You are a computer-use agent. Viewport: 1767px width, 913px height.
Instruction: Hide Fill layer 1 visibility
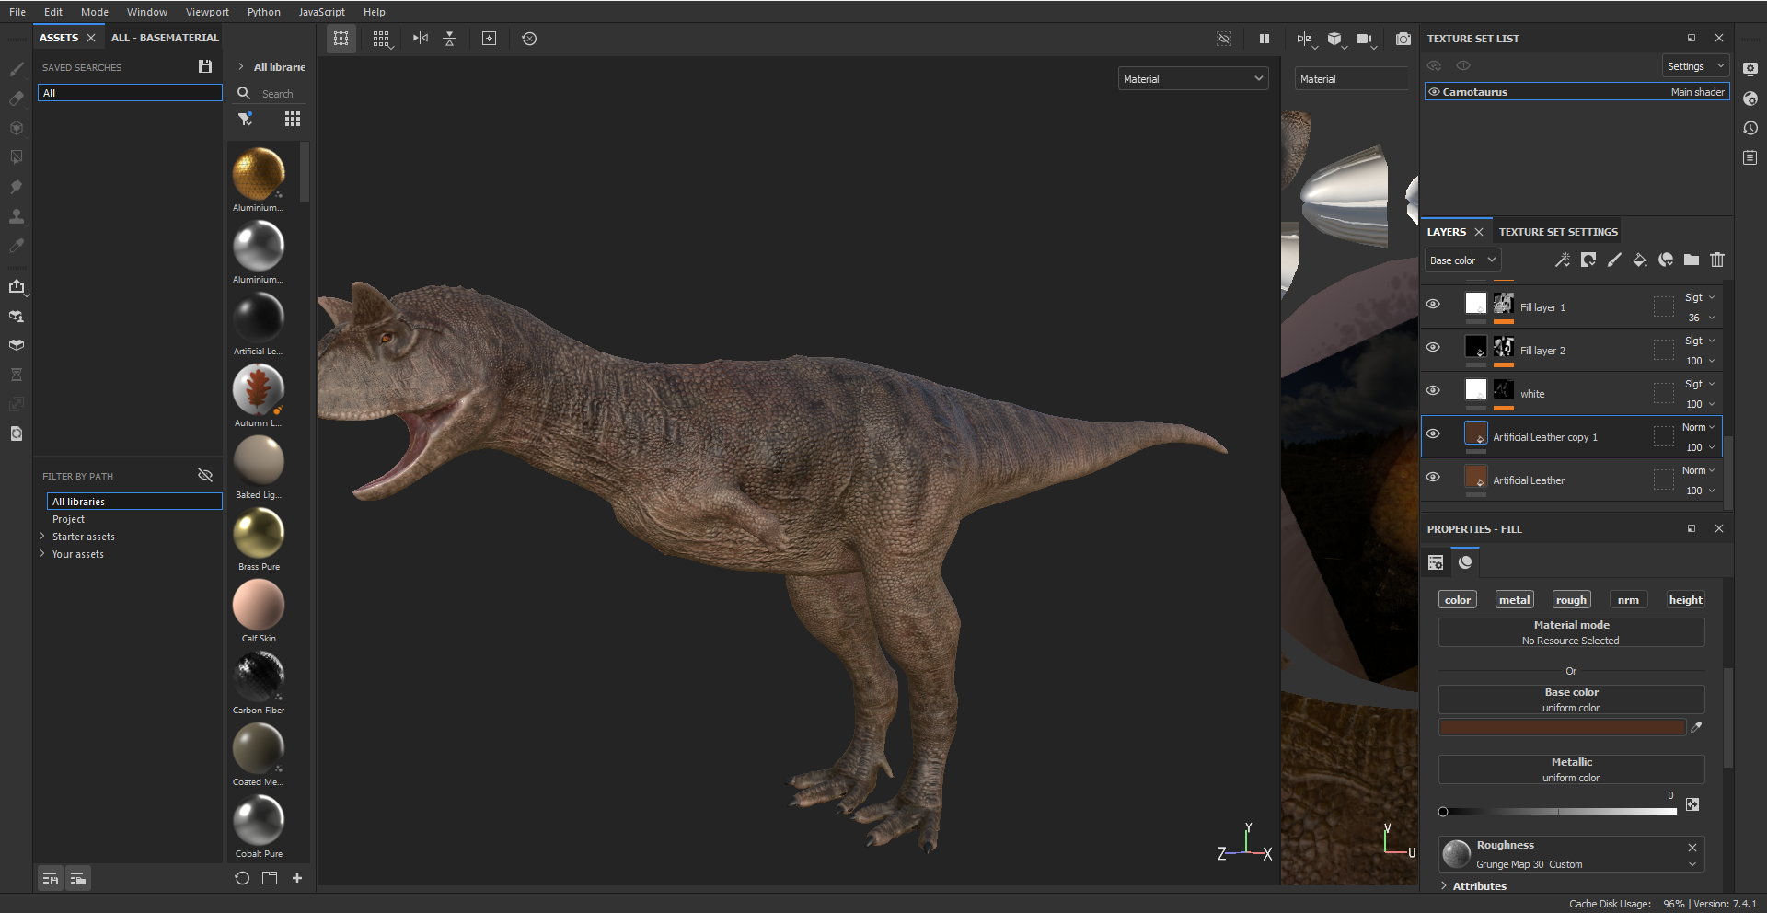point(1434,304)
